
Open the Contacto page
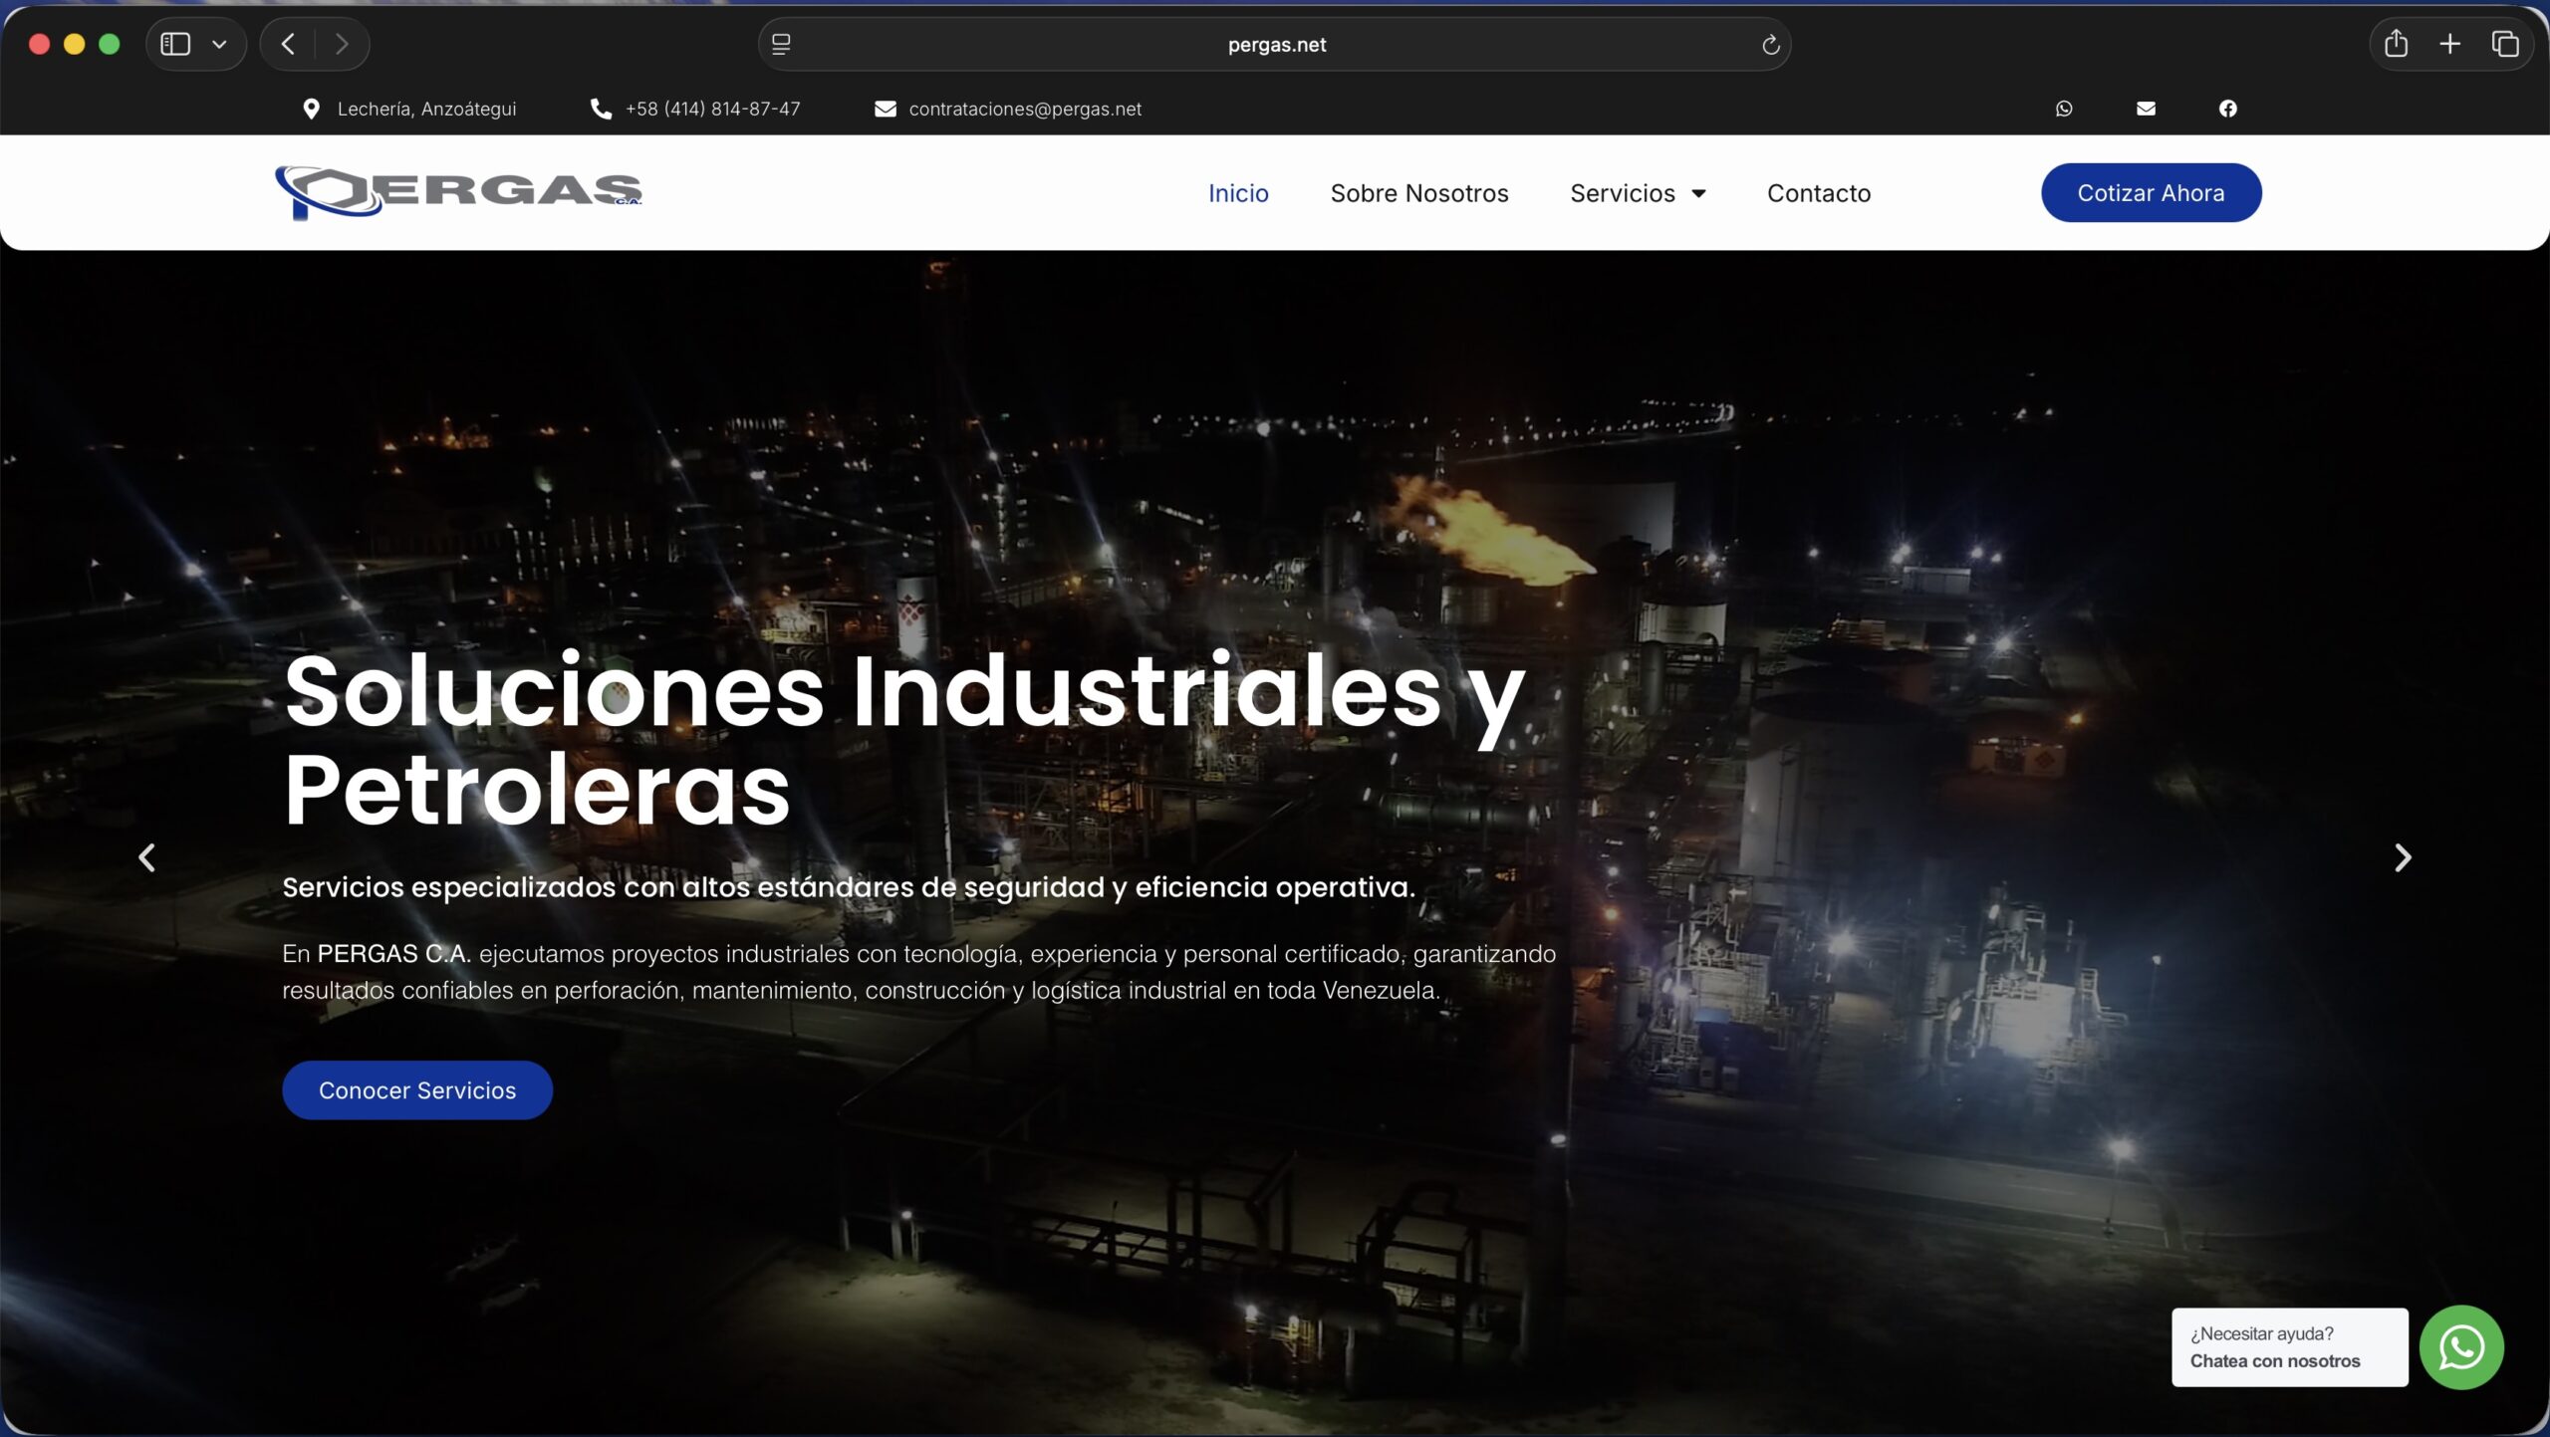click(x=1818, y=193)
